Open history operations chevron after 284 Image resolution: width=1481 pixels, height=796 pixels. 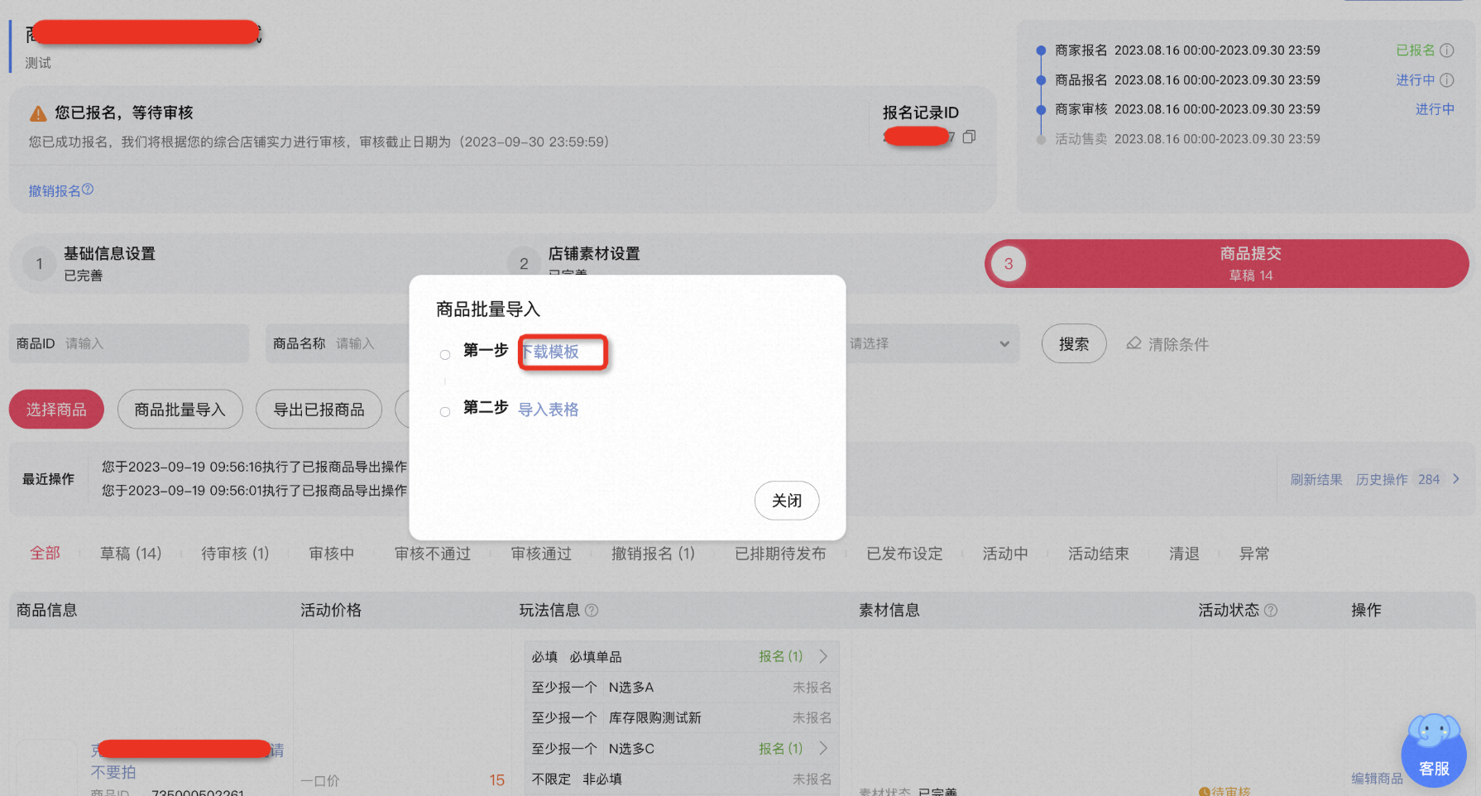1456,479
